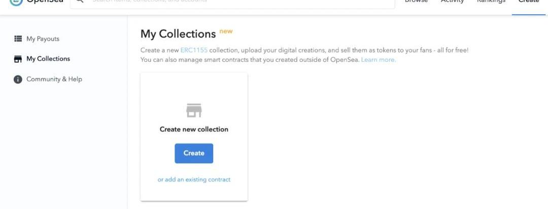Follow the ERC1155 link

(x=194, y=51)
